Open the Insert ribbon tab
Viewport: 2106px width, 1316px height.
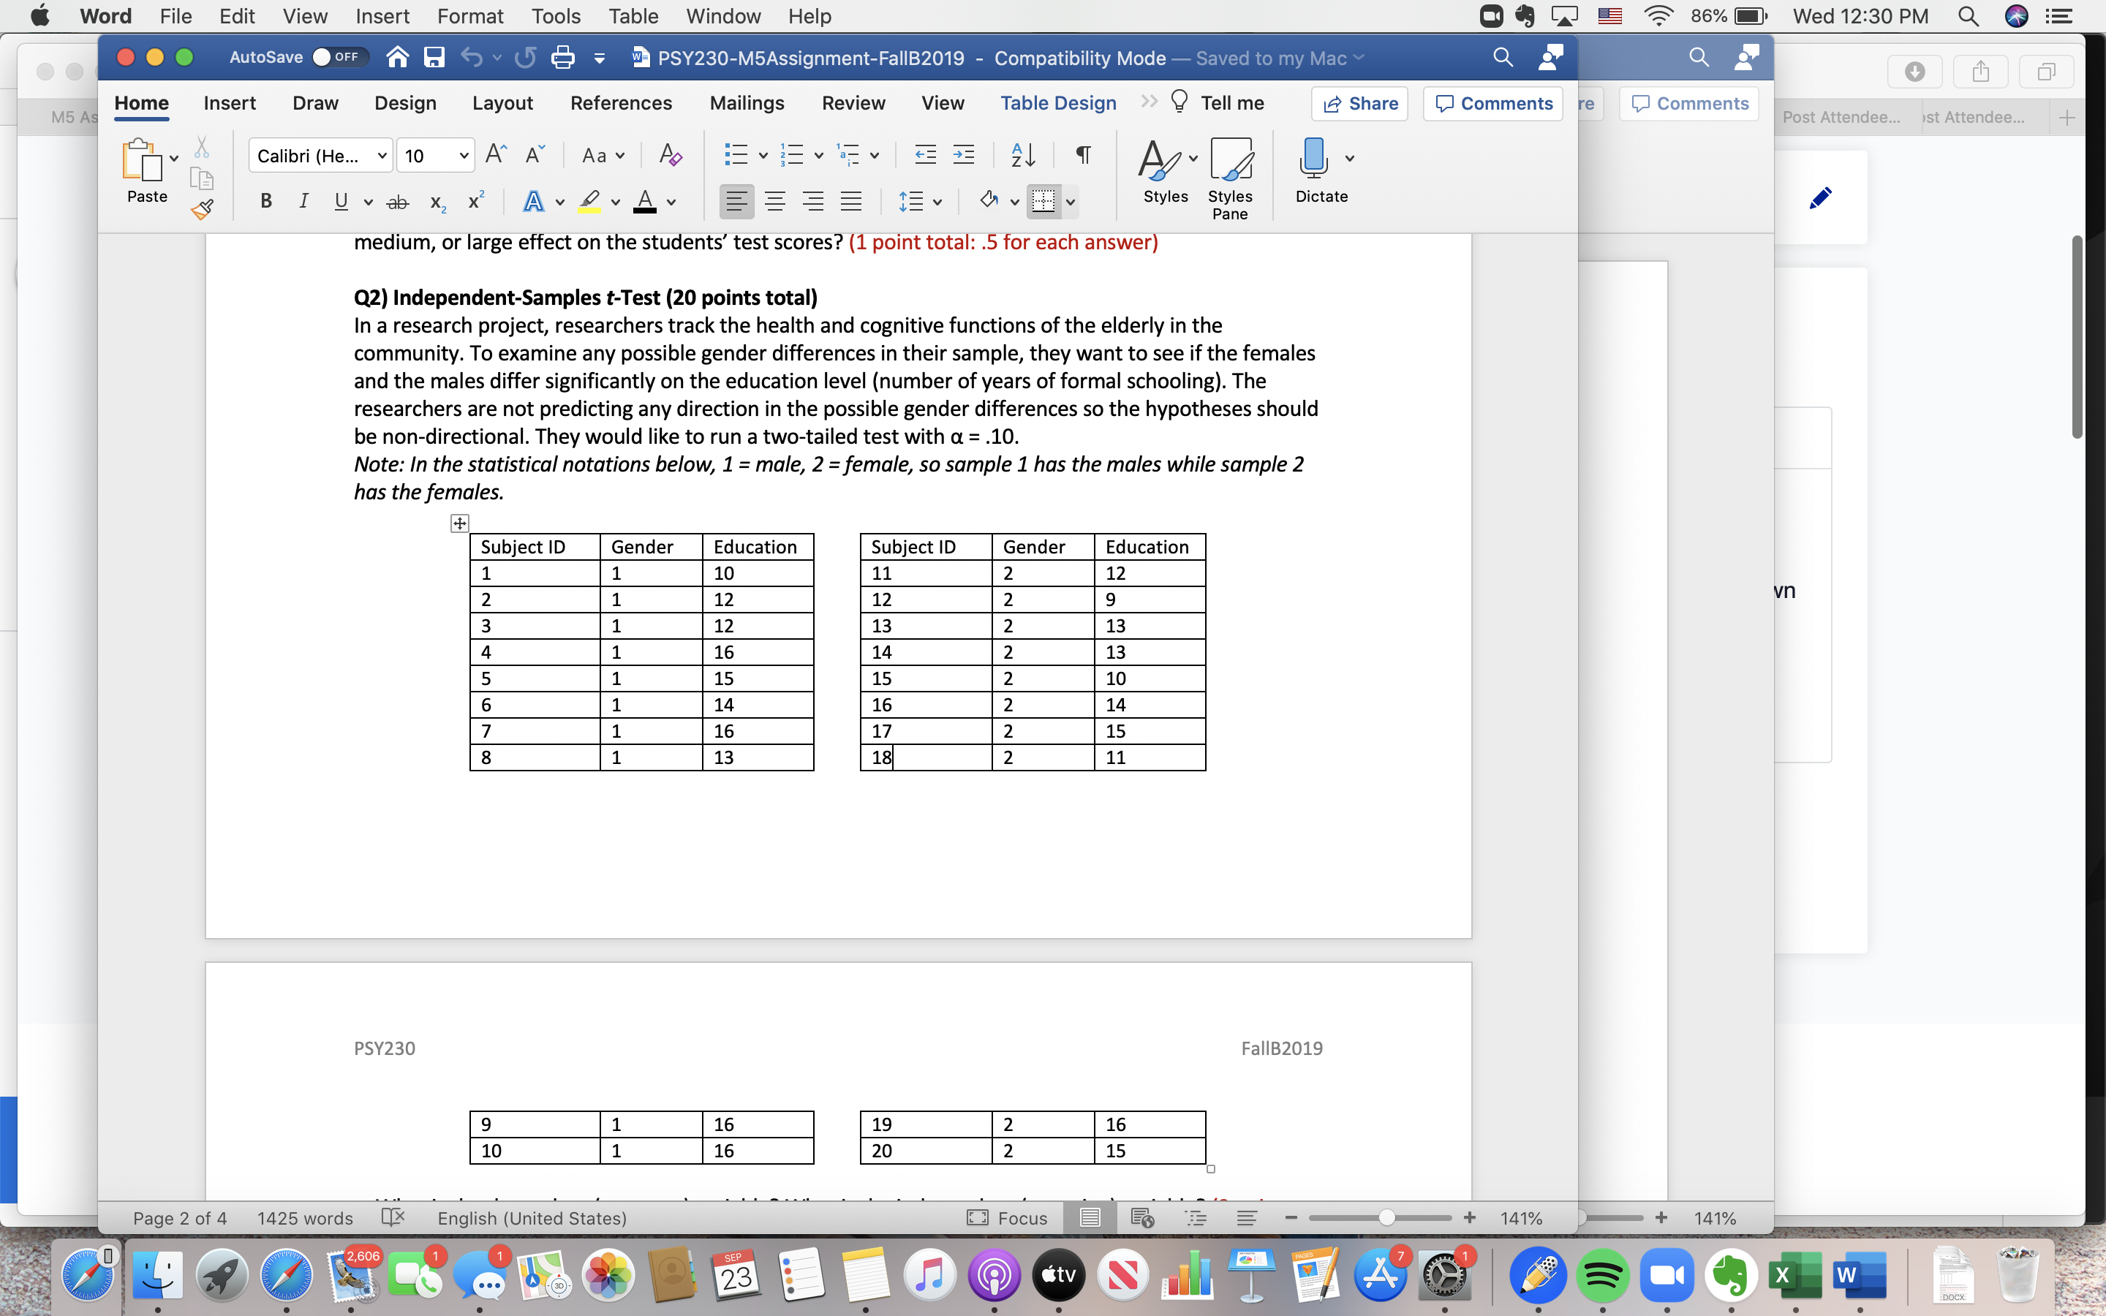[x=230, y=102]
